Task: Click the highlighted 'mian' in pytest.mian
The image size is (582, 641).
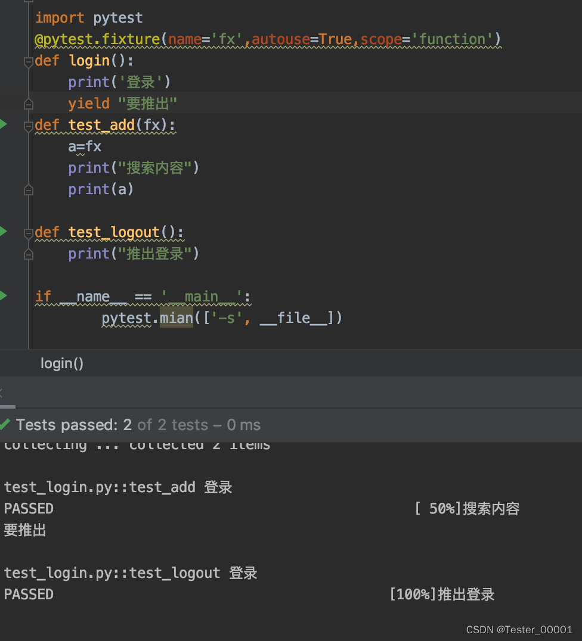Action: coord(176,318)
